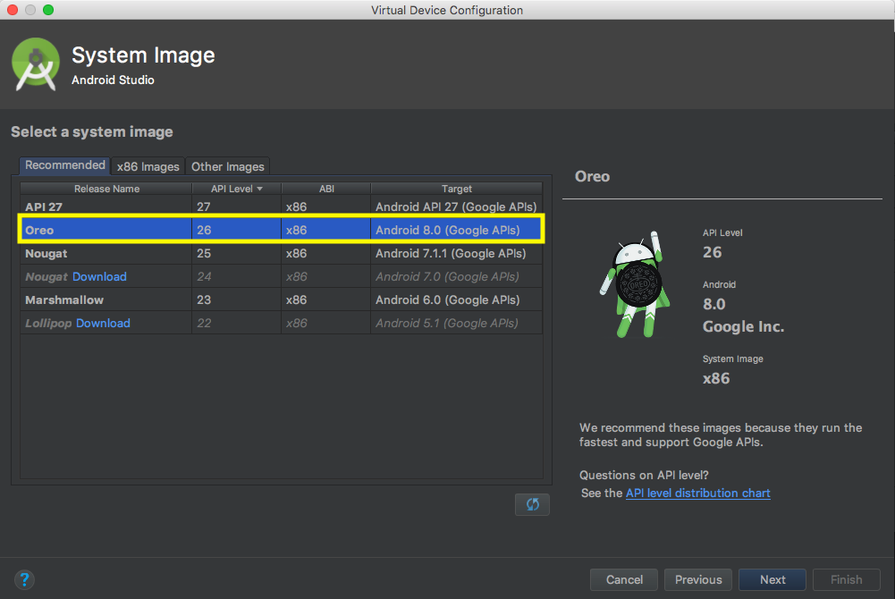Click the Oreo Android mascot image
The height and width of the screenshot is (599, 895).
634,284
